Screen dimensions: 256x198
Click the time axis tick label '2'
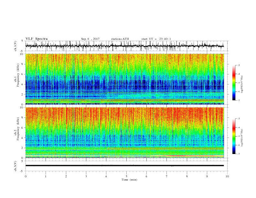point(66,176)
